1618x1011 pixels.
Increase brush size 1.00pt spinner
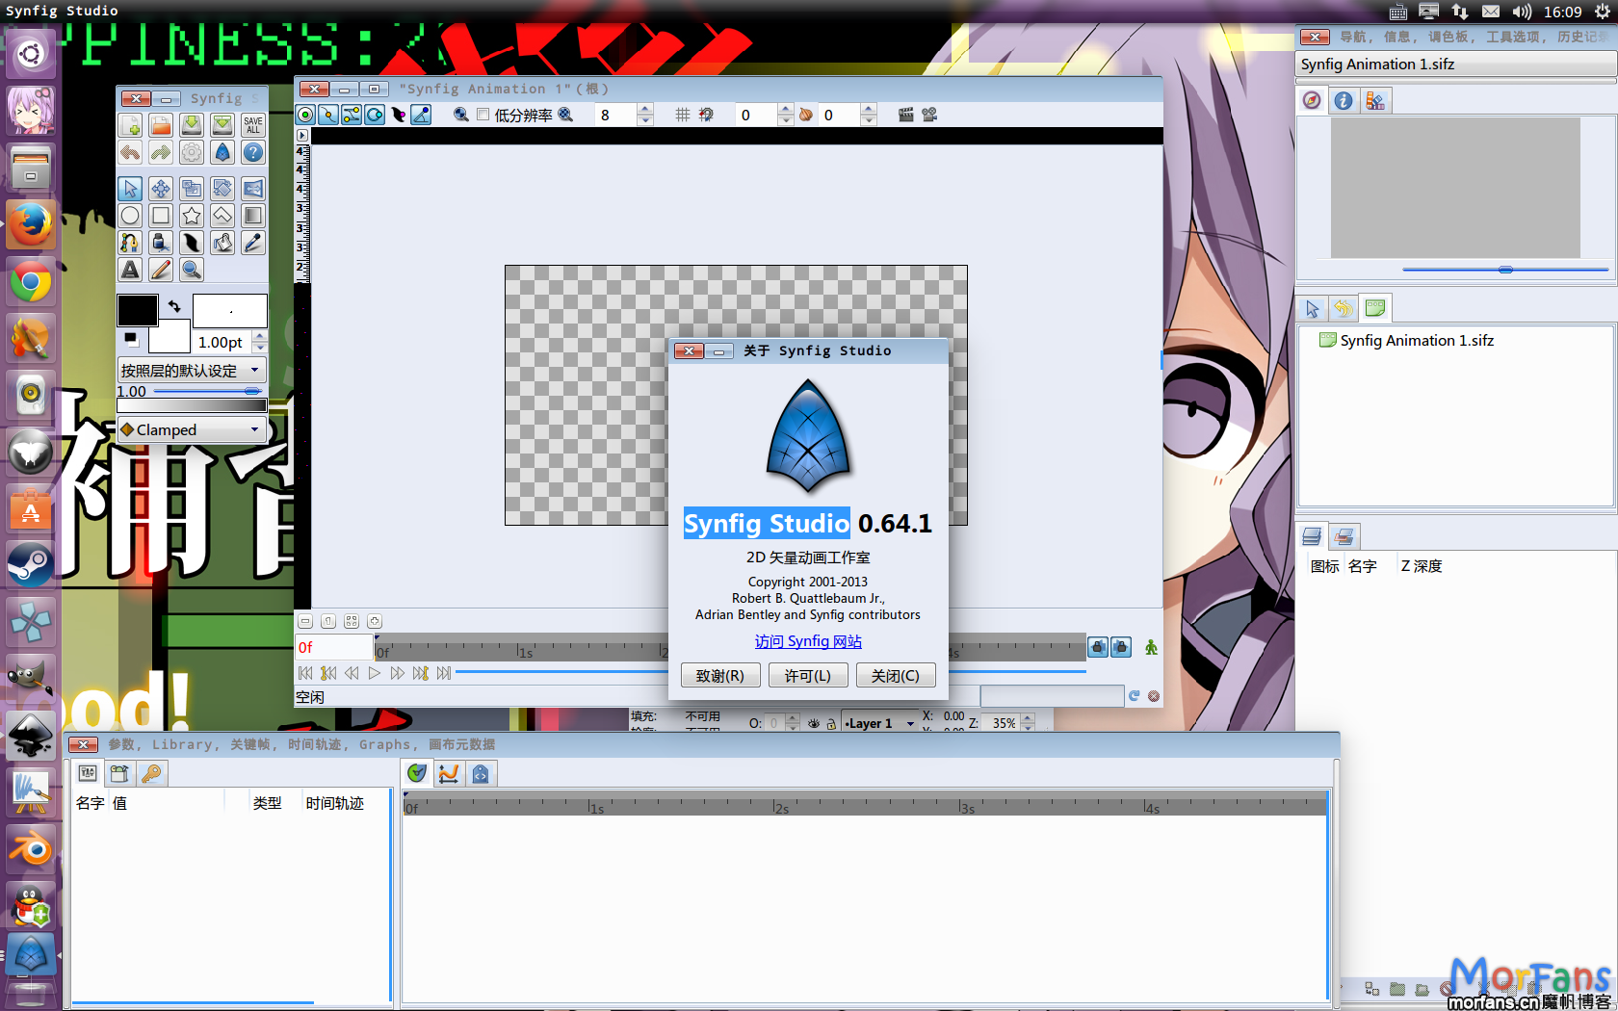coord(260,336)
